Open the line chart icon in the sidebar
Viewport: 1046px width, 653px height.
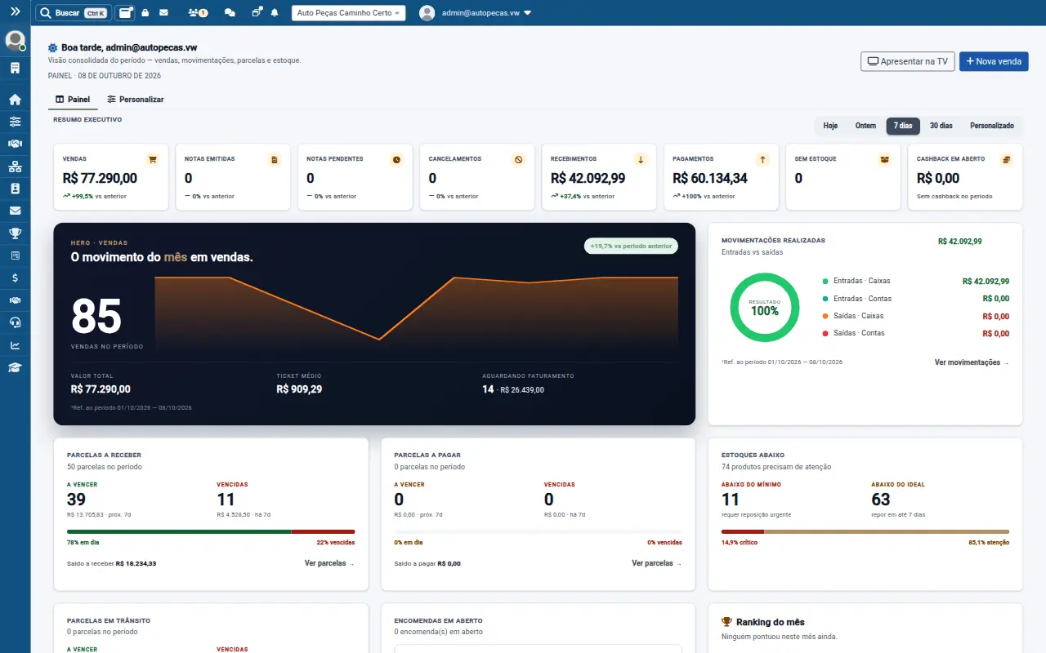15,345
